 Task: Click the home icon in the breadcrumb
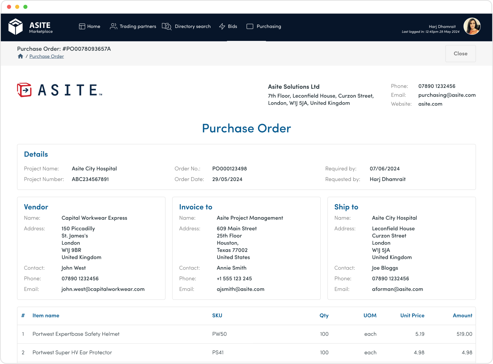(x=21, y=56)
